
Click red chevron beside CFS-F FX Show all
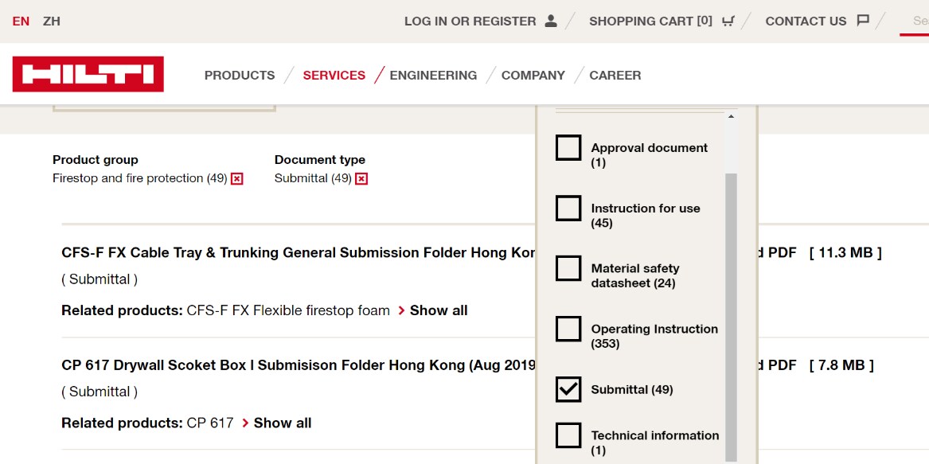point(401,310)
